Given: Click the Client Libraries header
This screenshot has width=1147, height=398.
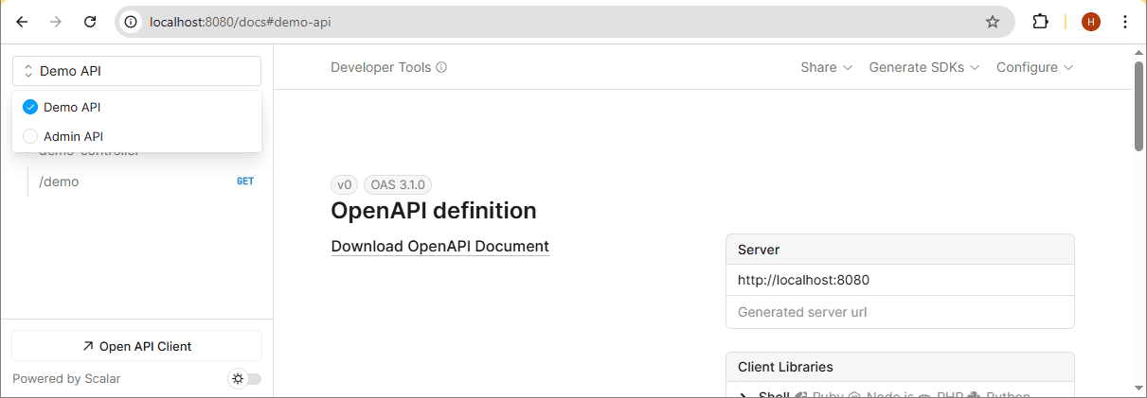Looking at the screenshot, I should pyautogui.click(x=900, y=367).
